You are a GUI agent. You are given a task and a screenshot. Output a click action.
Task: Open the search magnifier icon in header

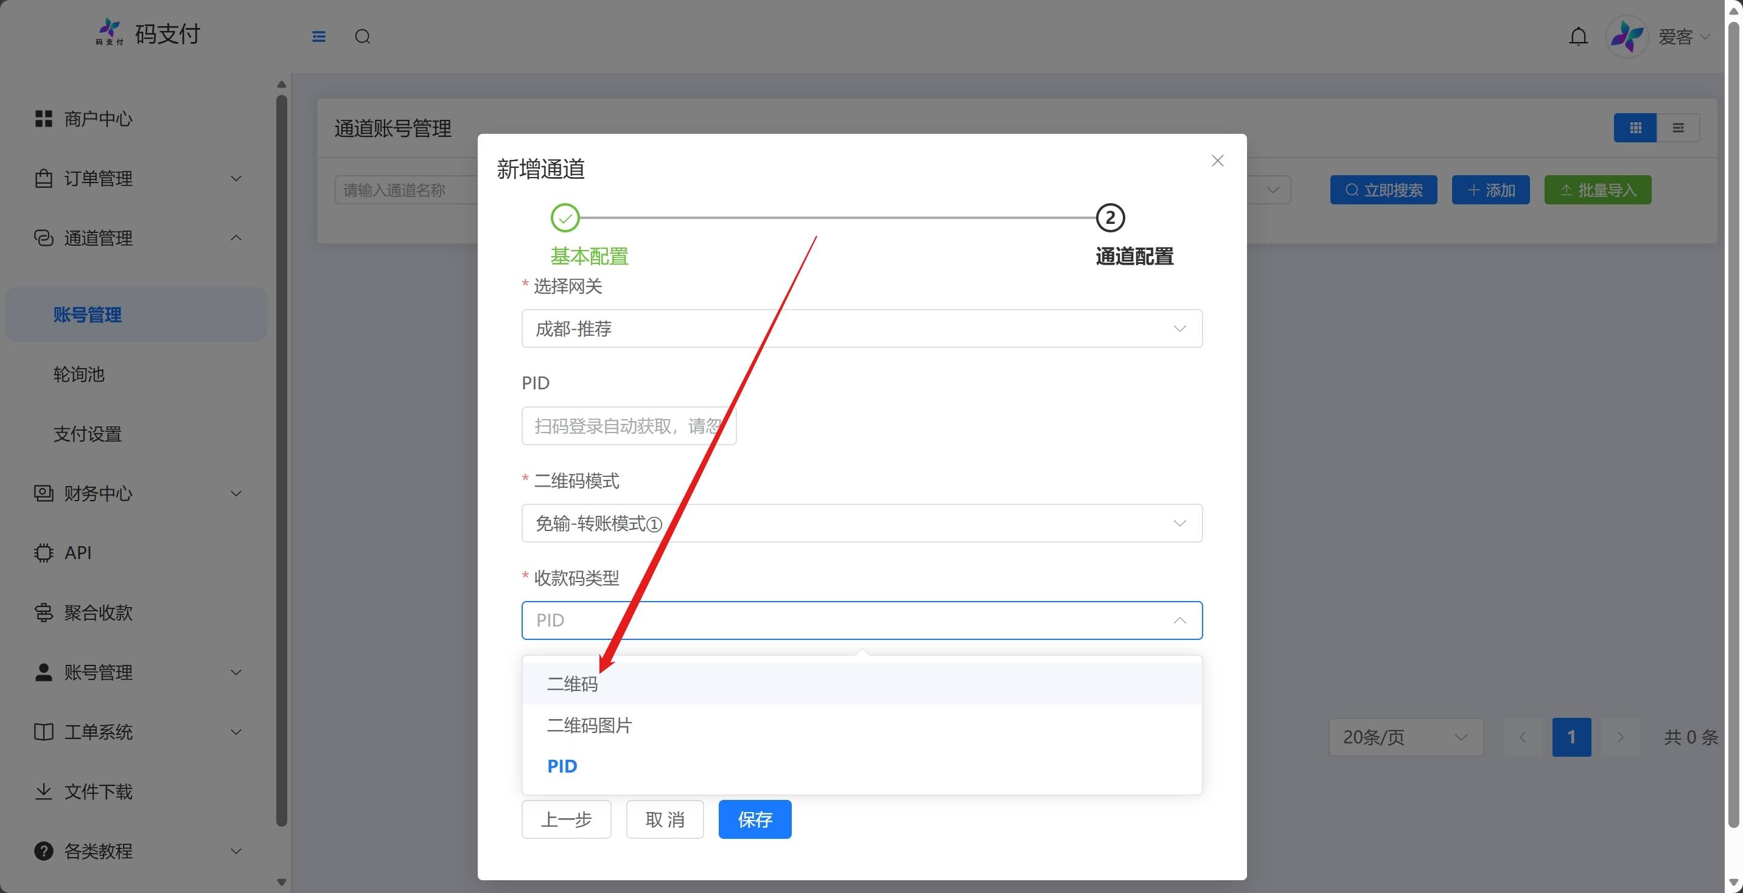363,36
